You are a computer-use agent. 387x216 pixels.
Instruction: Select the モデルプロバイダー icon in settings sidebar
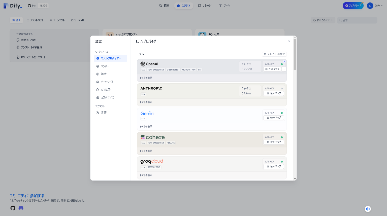[x=98, y=58]
